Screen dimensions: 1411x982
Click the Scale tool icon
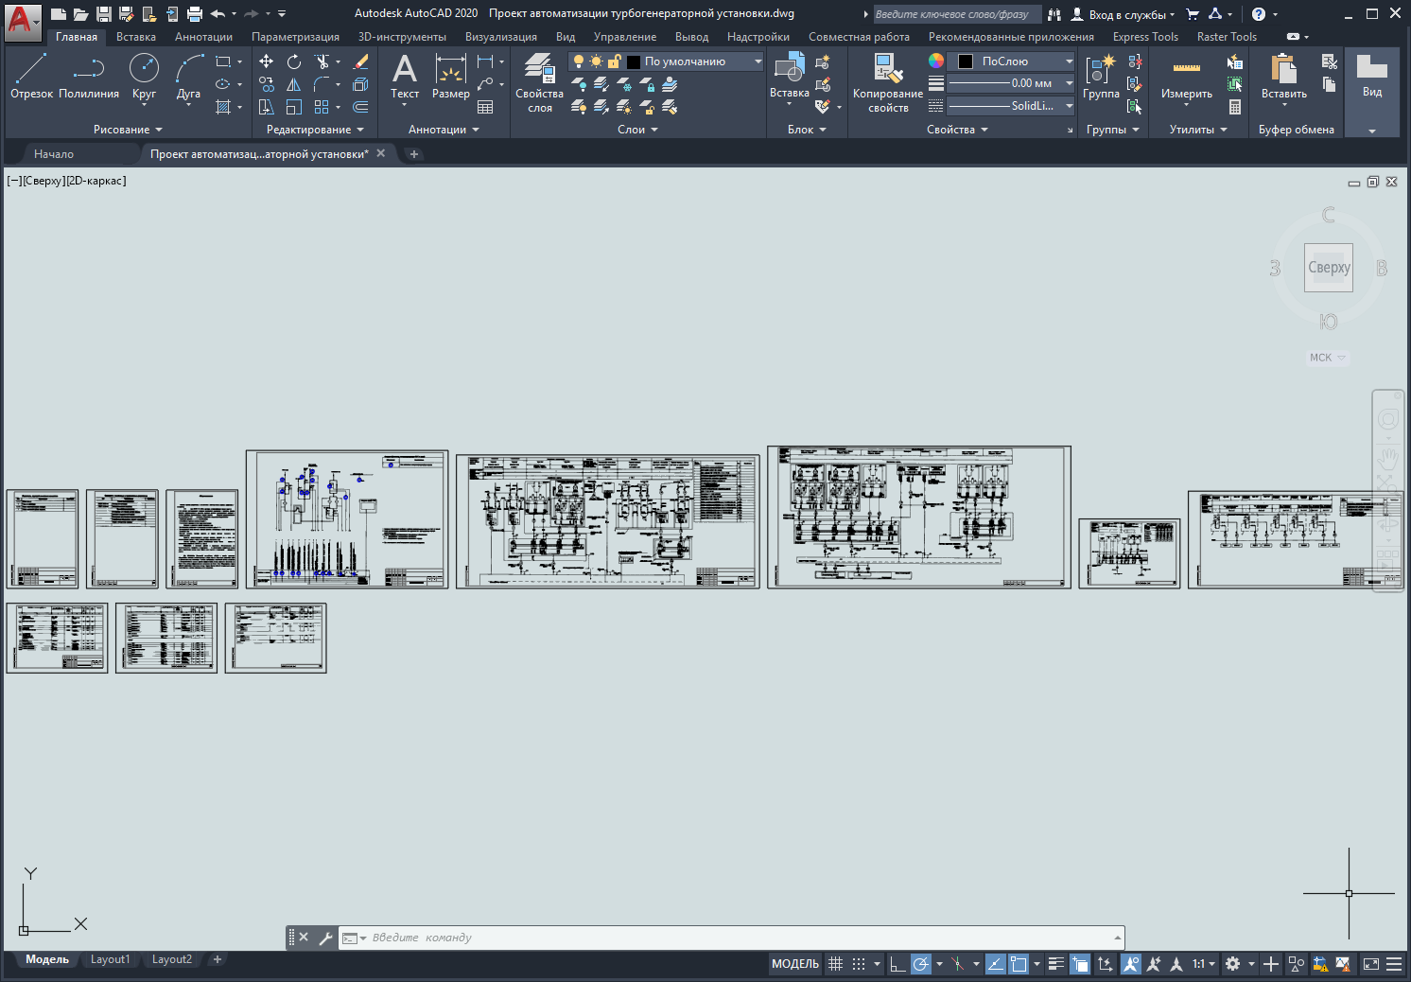click(x=294, y=107)
